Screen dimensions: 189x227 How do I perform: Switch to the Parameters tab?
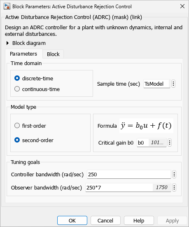pos(23,54)
